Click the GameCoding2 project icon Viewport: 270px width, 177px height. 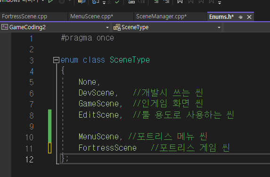pos(5,27)
